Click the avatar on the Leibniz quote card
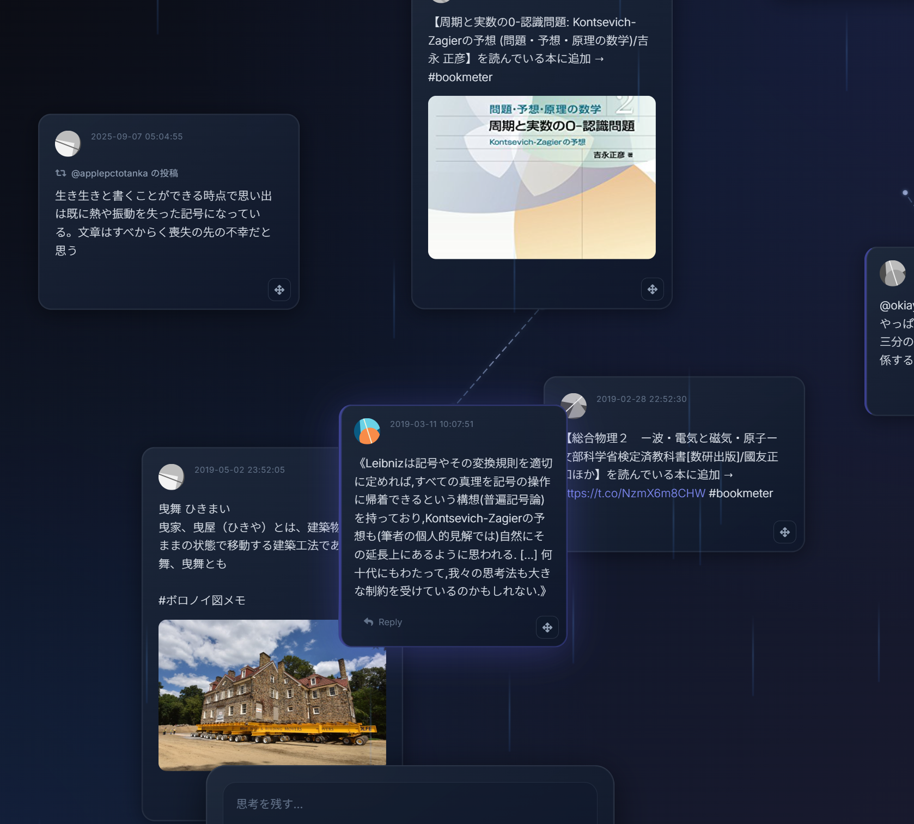Viewport: 914px width, 824px height. tap(367, 430)
